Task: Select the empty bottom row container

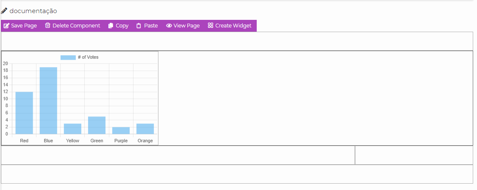Action: [x=237, y=174]
